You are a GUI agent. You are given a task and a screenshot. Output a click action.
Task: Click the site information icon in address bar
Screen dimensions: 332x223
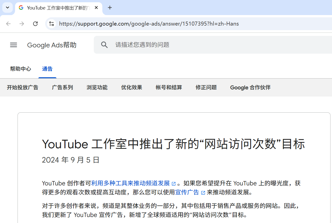click(x=51, y=24)
